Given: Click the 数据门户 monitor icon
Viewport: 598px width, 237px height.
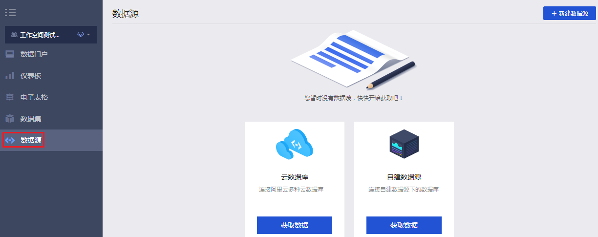Looking at the screenshot, I should (10, 54).
